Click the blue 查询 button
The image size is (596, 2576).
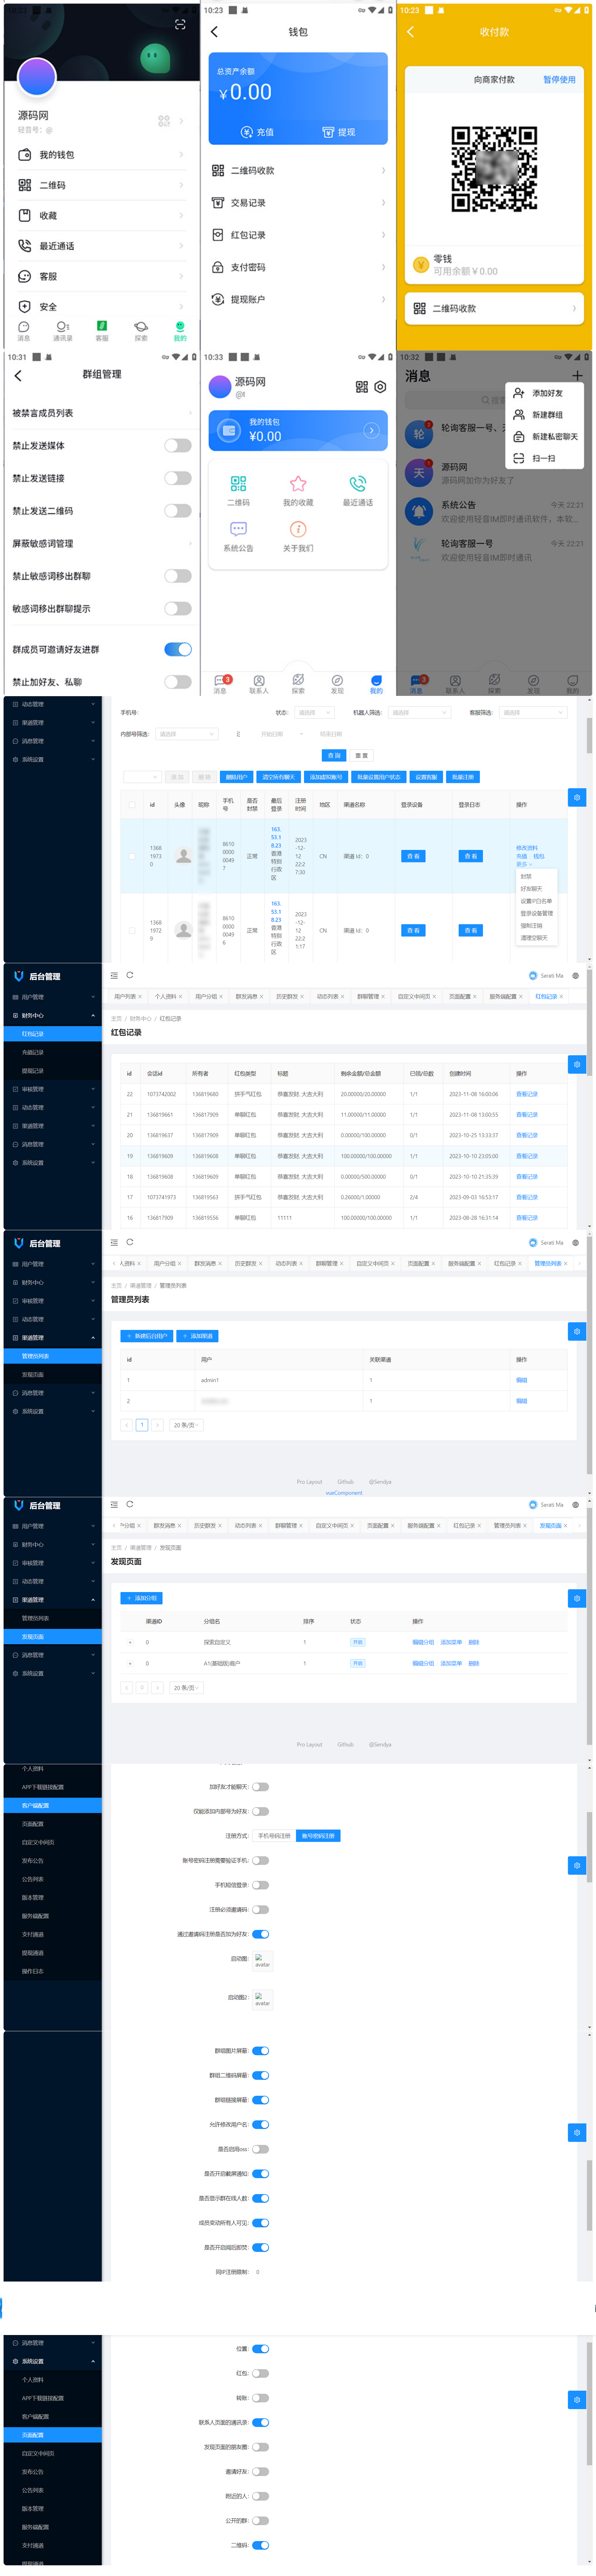pos(334,755)
